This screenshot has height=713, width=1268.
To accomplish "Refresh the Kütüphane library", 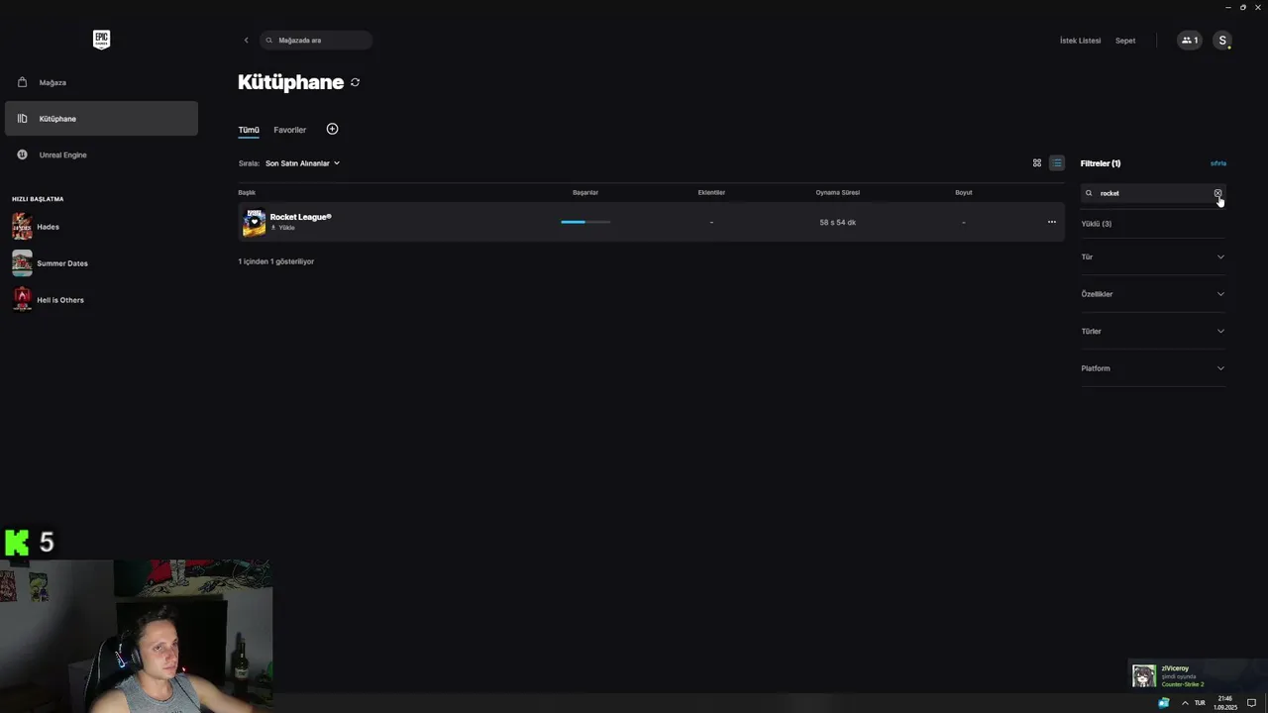I will [355, 82].
